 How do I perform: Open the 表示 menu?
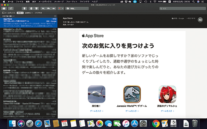click(x=34, y=2)
